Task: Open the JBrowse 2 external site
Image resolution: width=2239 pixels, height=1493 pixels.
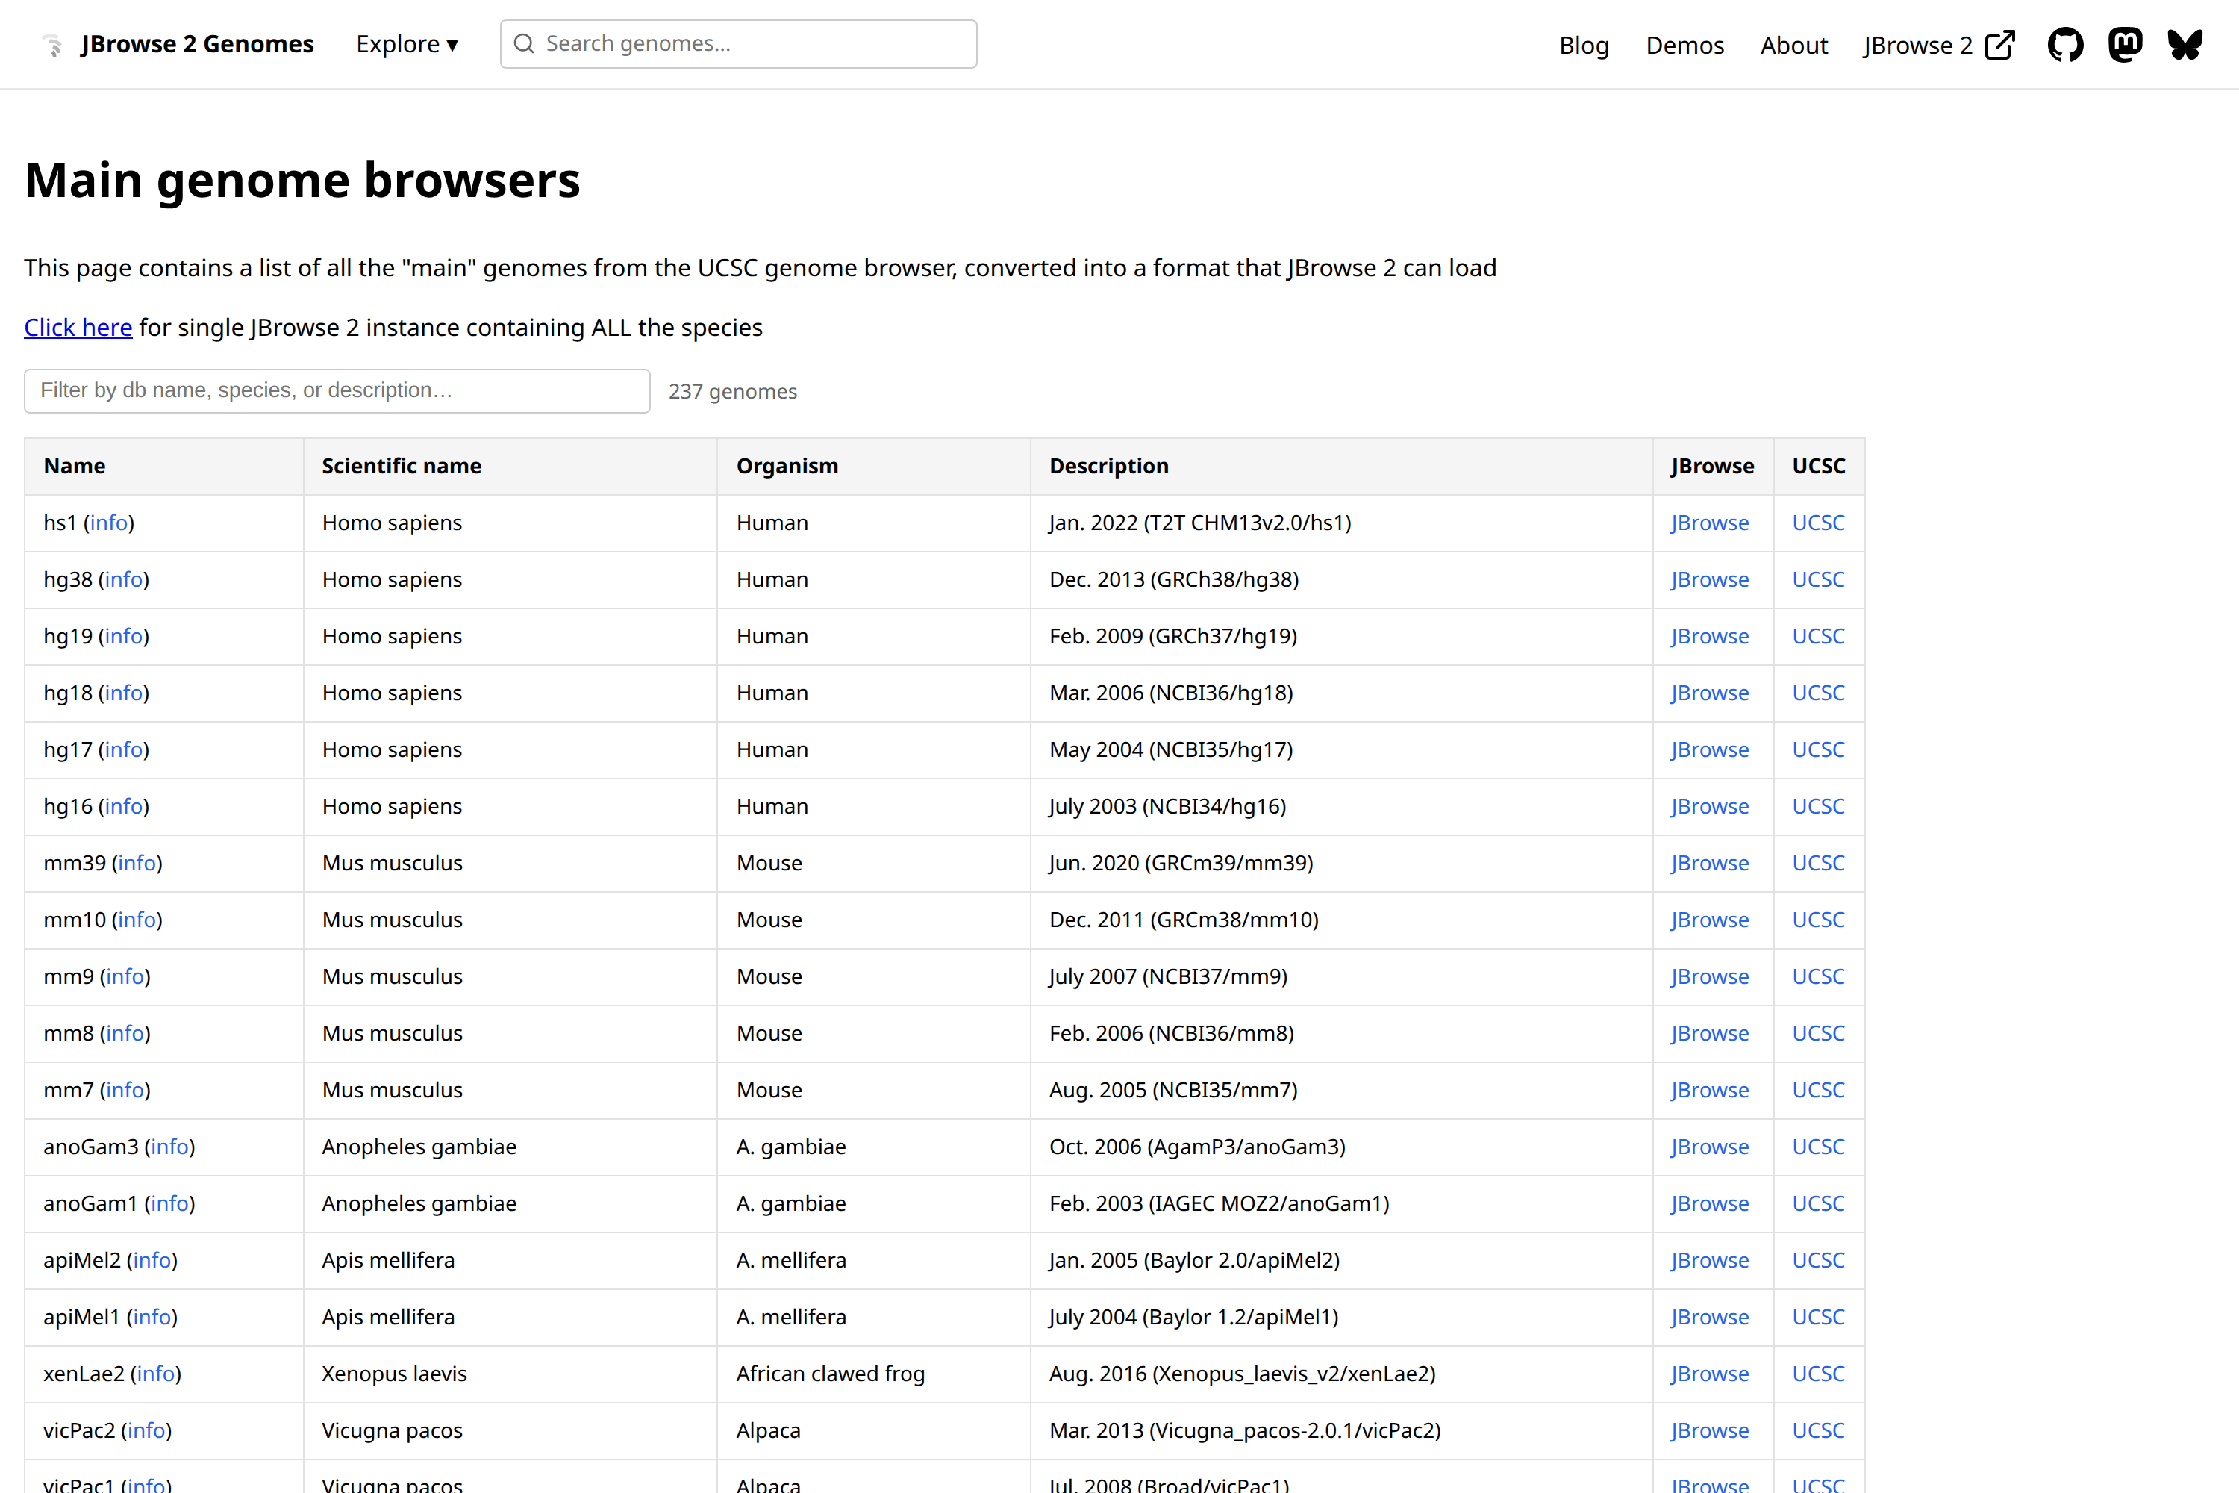Action: point(1939,45)
